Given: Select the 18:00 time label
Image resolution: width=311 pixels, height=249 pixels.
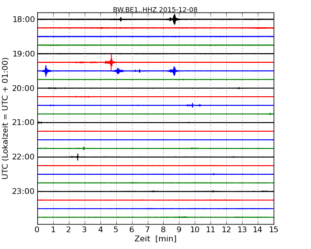Looking at the screenshot, I should pos(23,20).
